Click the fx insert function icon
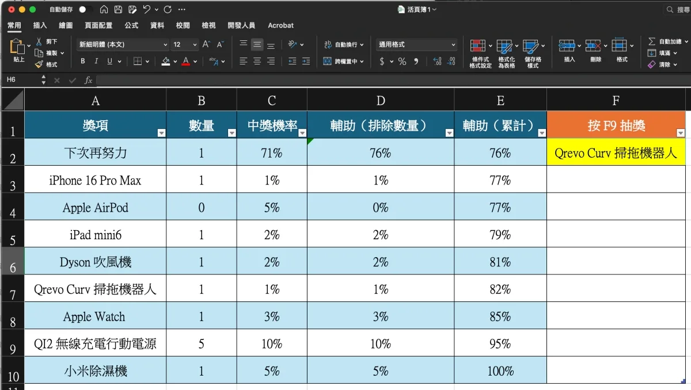 (x=88, y=81)
